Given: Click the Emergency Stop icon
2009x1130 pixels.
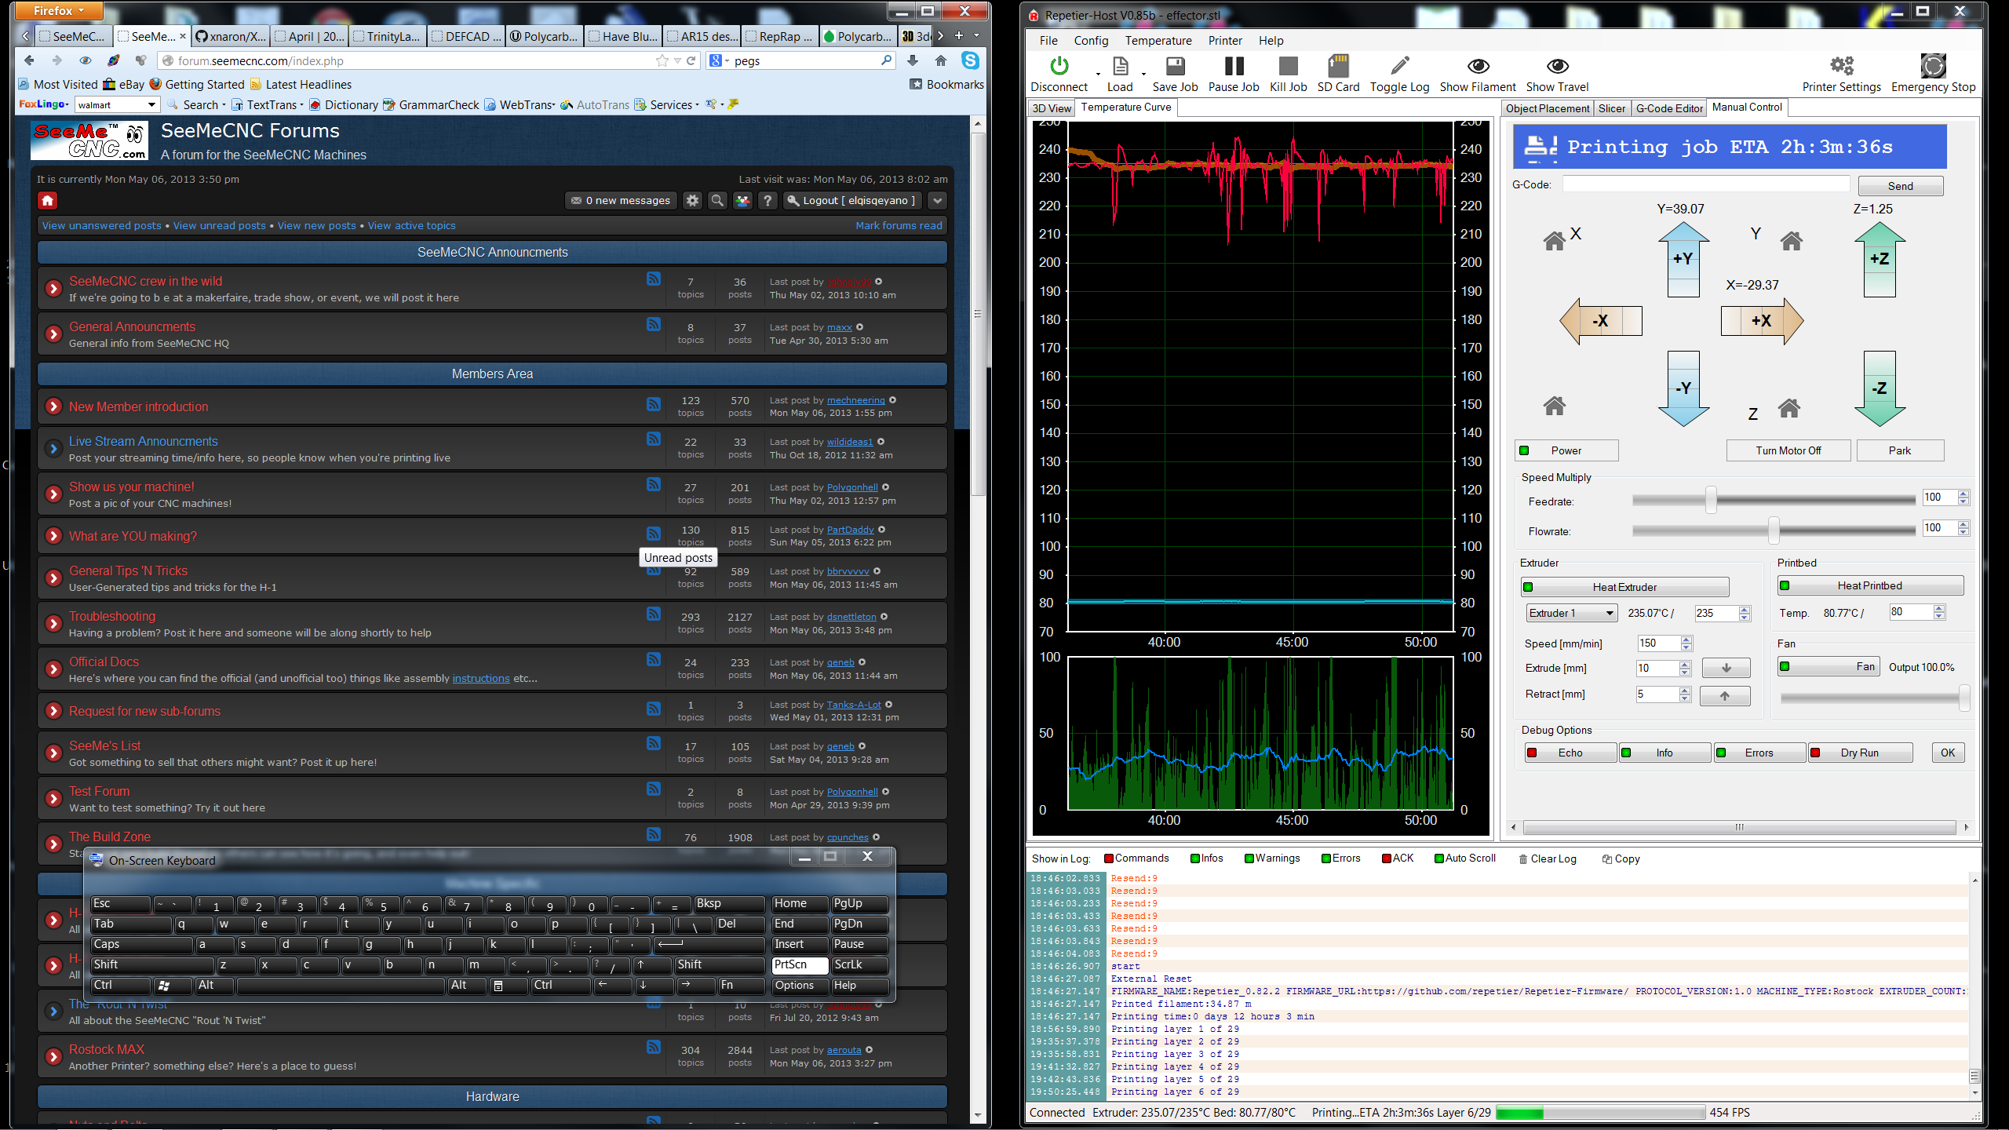Looking at the screenshot, I should [x=1932, y=67].
